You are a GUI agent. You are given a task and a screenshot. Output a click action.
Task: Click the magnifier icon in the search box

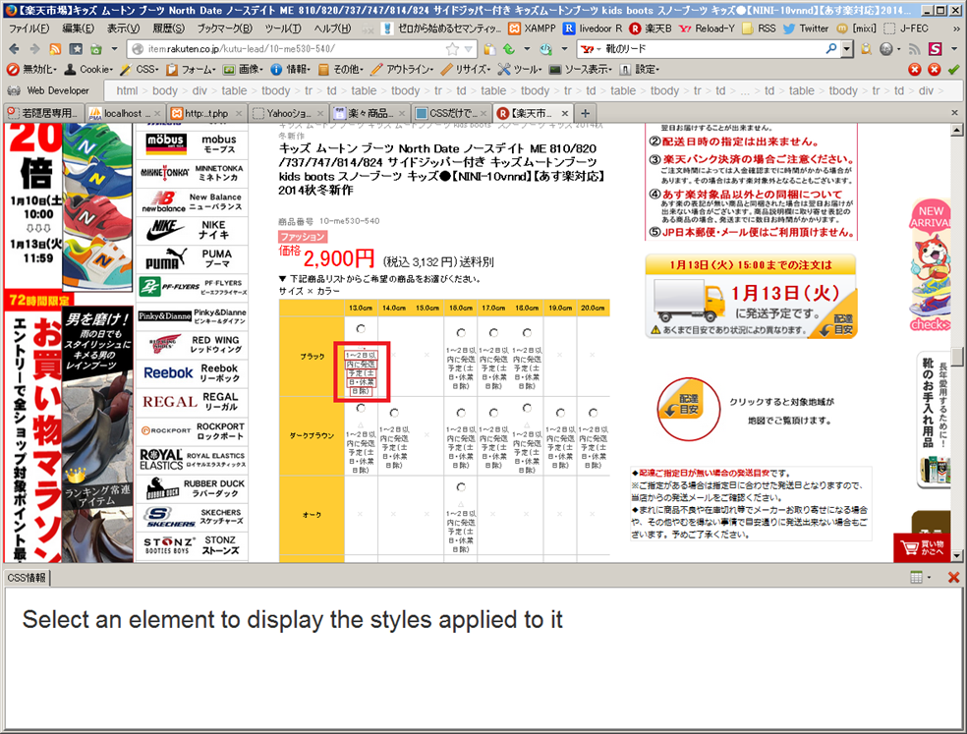click(x=831, y=49)
